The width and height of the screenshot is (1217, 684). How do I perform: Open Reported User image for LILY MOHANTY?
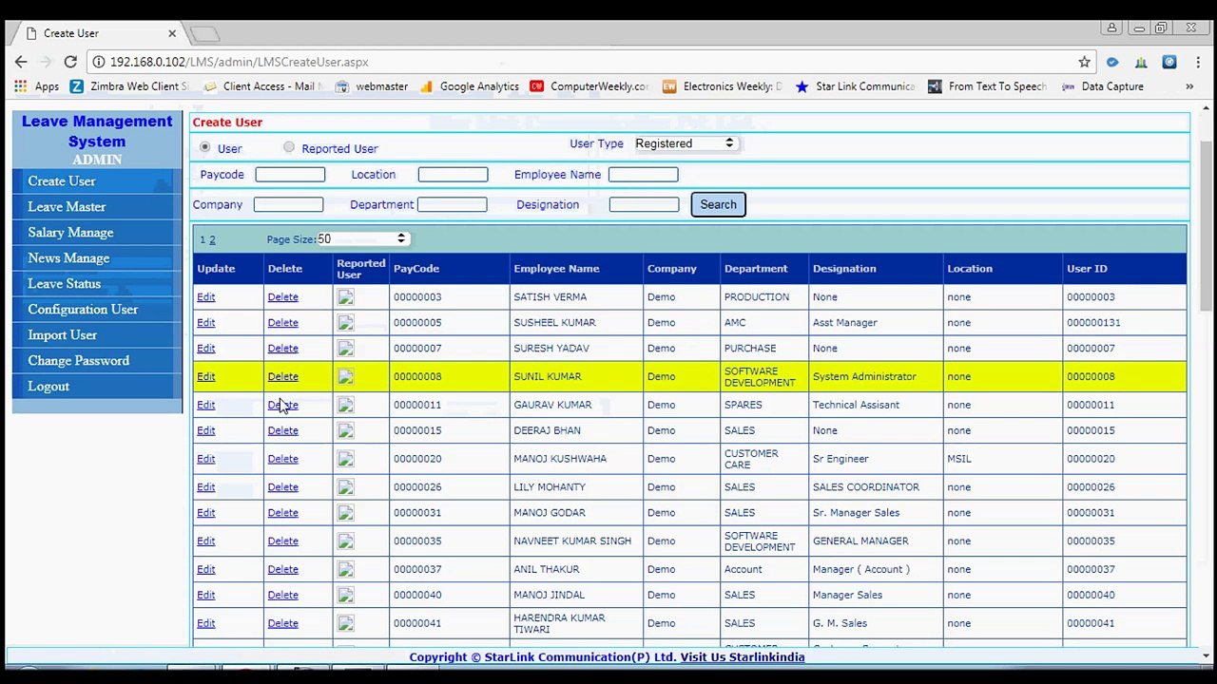pos(345,487)
